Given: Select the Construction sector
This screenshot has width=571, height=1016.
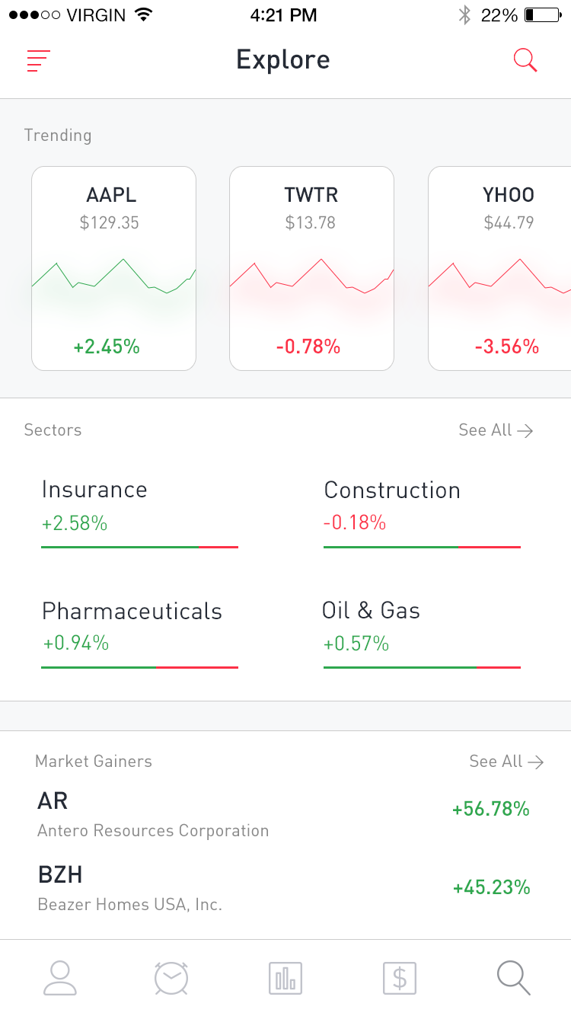Looking at the screenshot, I should click(422, 506).
